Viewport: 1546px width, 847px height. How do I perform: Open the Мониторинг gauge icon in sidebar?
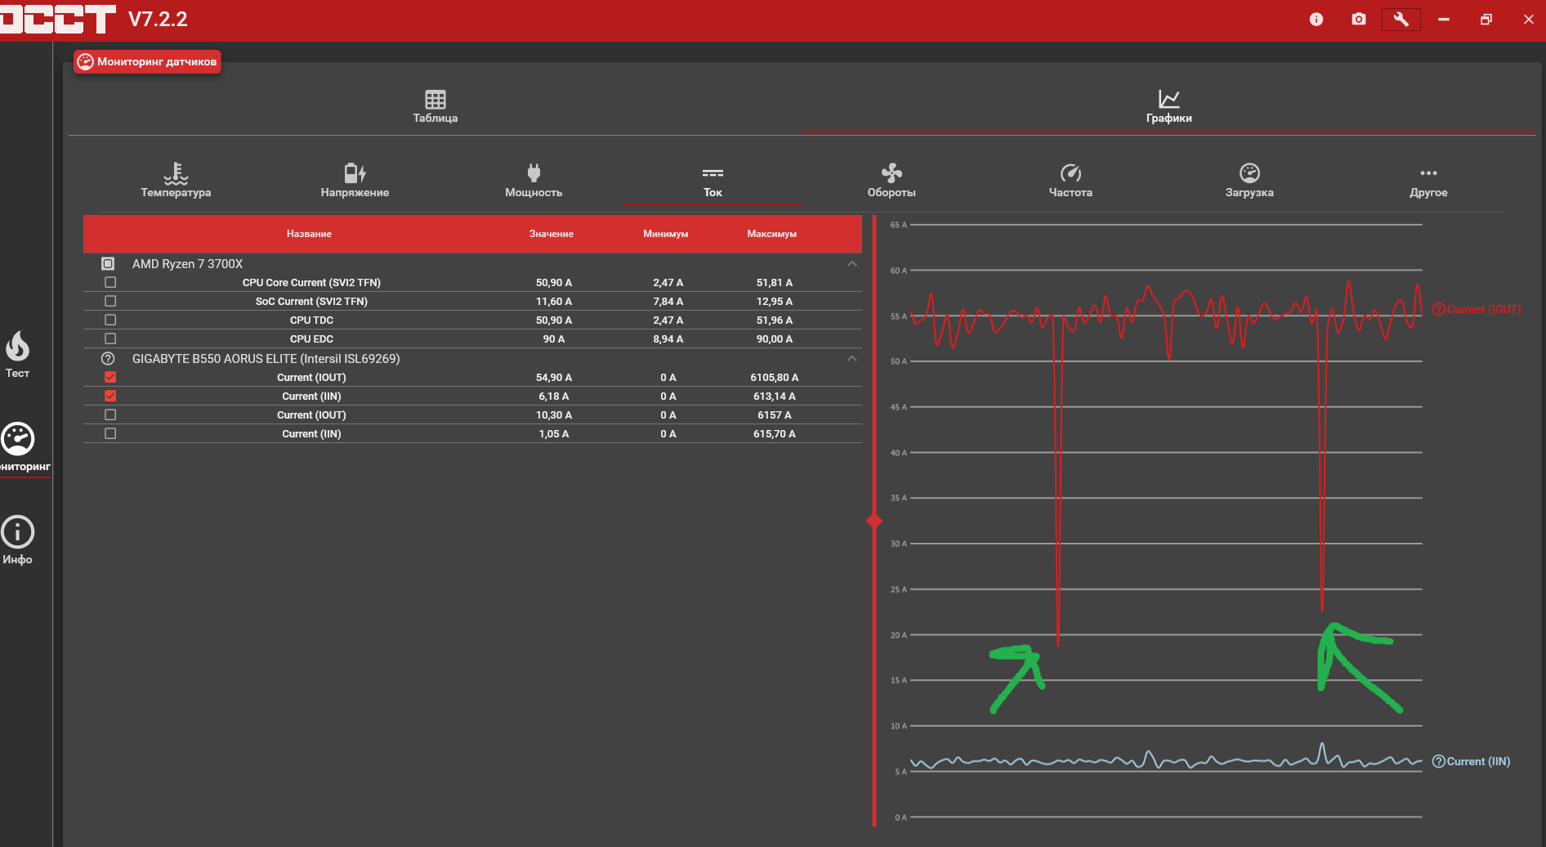point(17,439)
